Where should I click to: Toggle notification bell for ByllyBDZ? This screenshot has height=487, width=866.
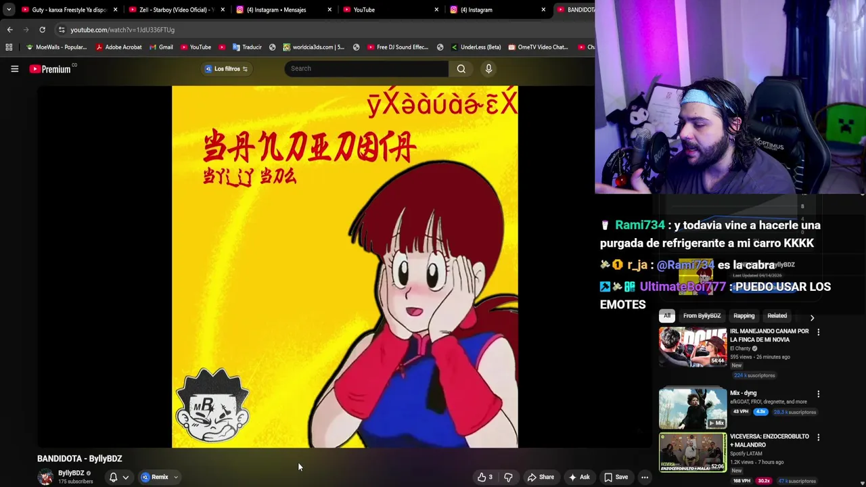113,478
